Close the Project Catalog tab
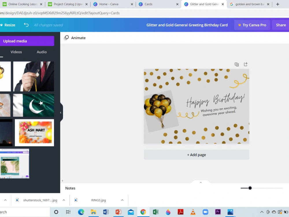This screenshot has width=289, height=217. click(x=86, y=4)
